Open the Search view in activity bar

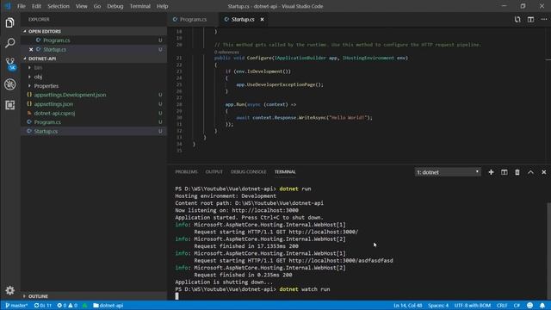(x=9, y=43)
